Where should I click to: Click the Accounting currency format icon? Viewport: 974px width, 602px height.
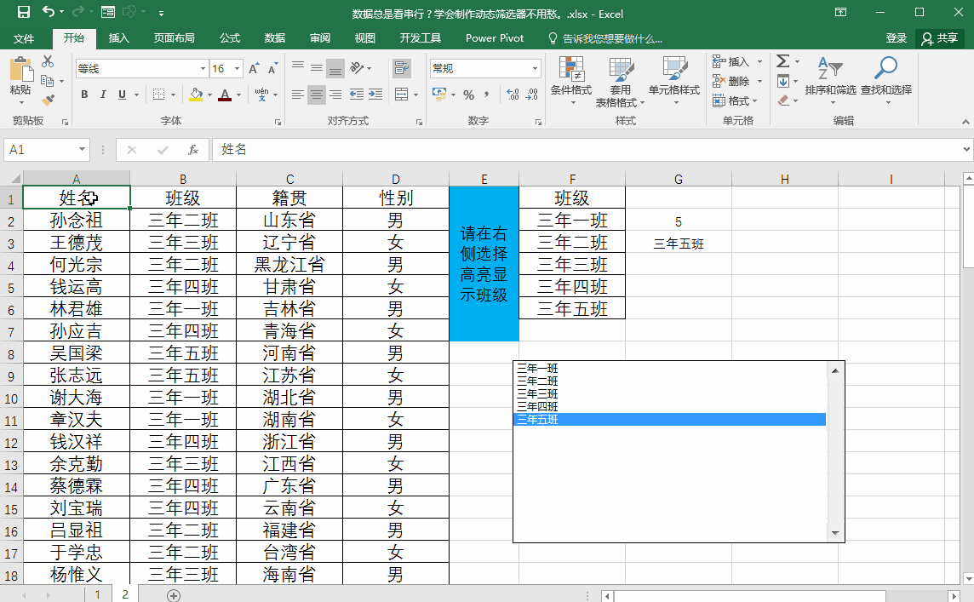[440, 95]
